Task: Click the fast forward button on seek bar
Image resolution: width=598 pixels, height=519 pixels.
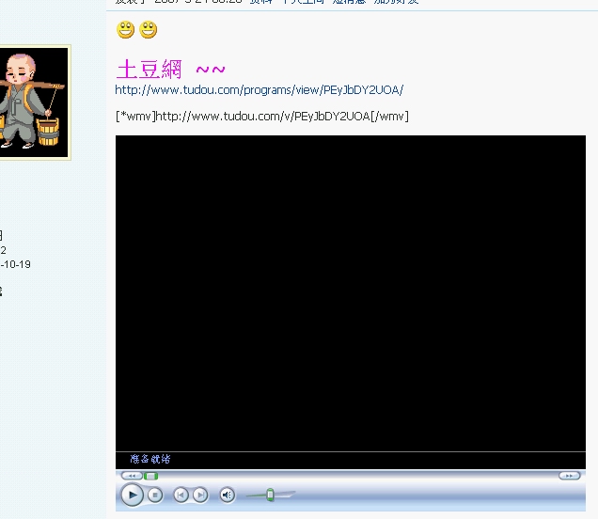Action: click(x=569, y=476)
